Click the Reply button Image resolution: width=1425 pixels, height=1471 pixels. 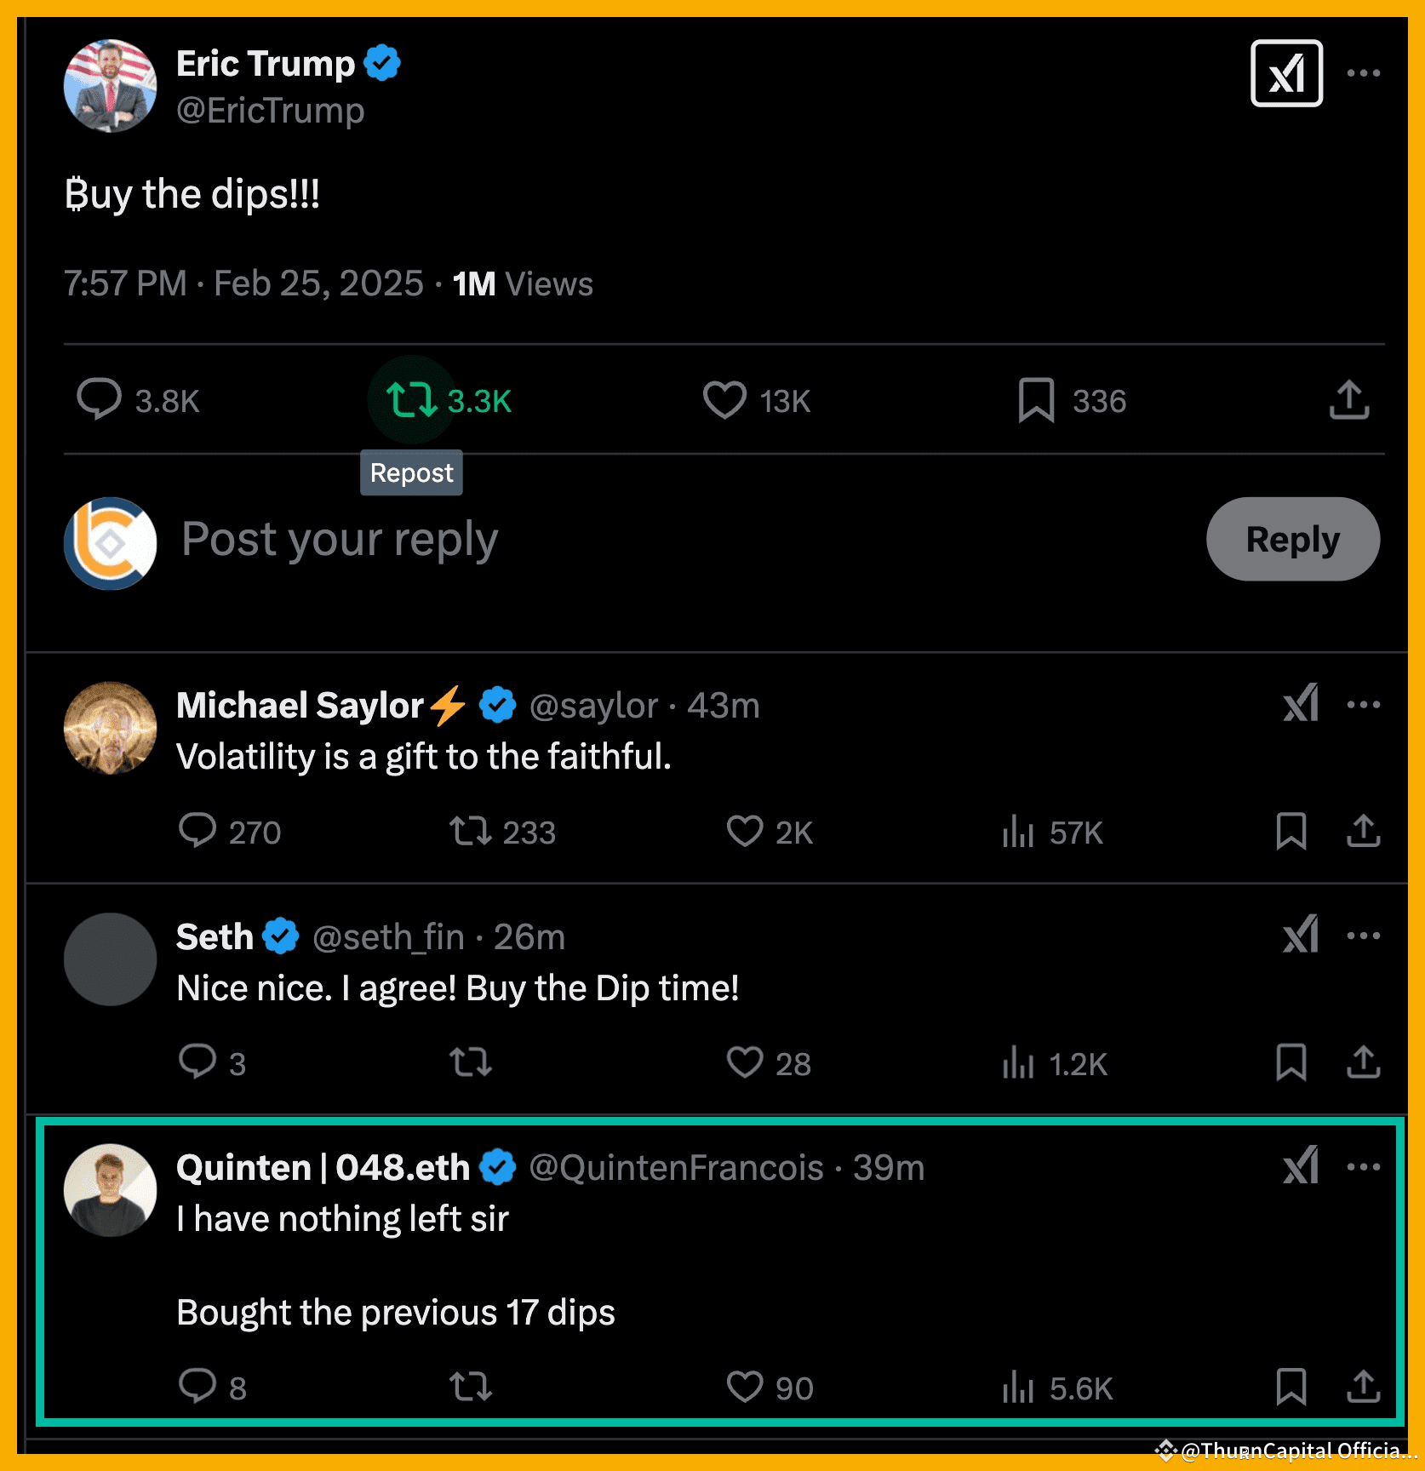click(1292, 539)
